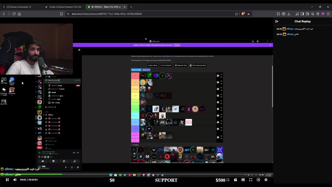This screenshot has height=187, width=332.
Task: Click the magenta bottom tier label block
Action: pos(135,137)
